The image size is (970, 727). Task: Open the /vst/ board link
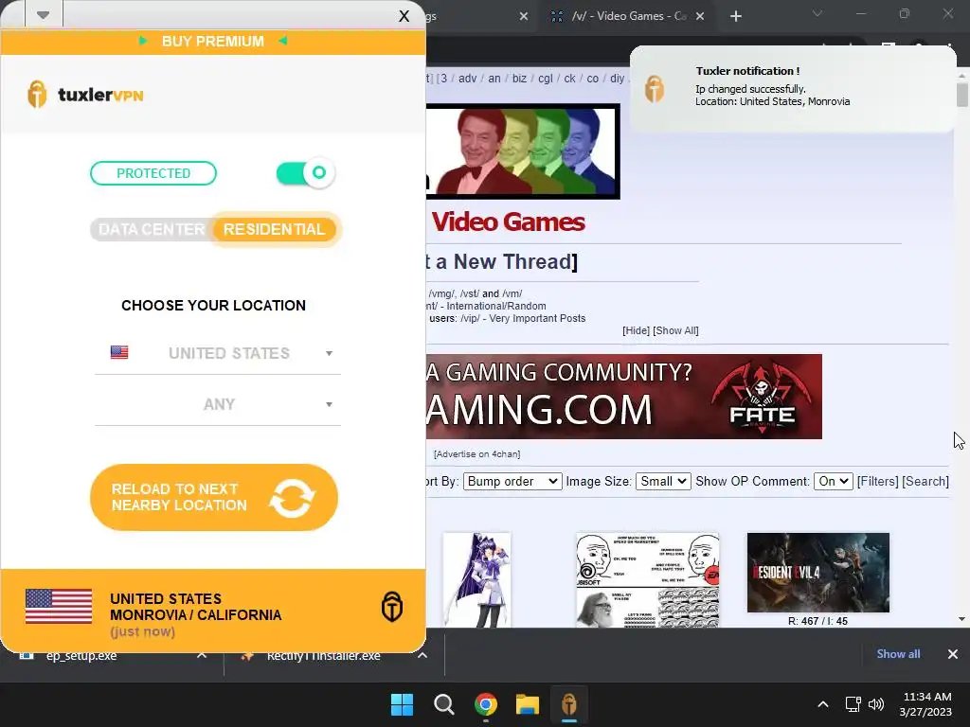click(470, 293)
